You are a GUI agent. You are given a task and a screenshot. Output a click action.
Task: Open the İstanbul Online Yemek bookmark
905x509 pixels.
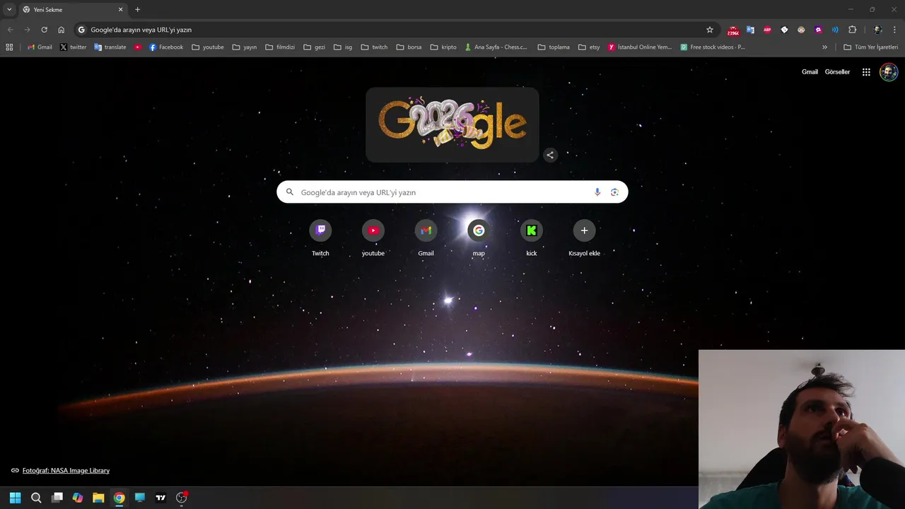[640, 47]
